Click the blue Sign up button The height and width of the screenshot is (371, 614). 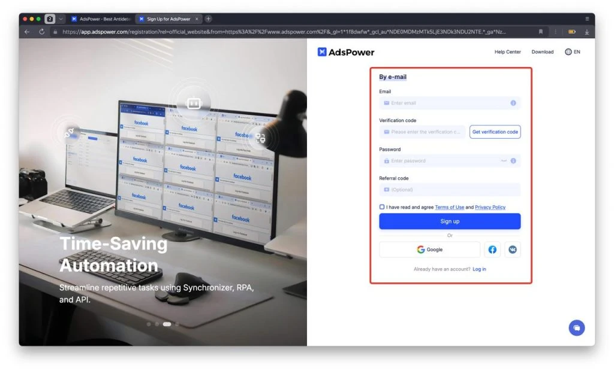(450, 221)
